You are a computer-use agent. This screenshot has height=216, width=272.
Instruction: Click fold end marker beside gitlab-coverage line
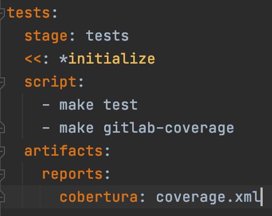point(2,127)
